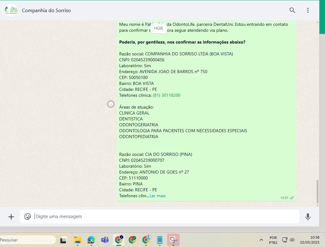Click the DENTISTICA line
The width and height of the screenshot is (325, 247).
point(131,119)
